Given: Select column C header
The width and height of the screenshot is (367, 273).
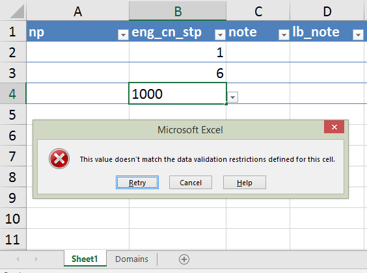Looking at the screenshot, I should point(258,11).
